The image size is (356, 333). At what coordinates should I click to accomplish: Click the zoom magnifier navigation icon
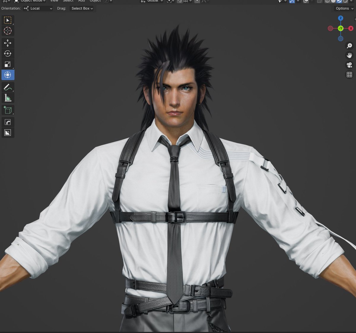click(349, 46)
